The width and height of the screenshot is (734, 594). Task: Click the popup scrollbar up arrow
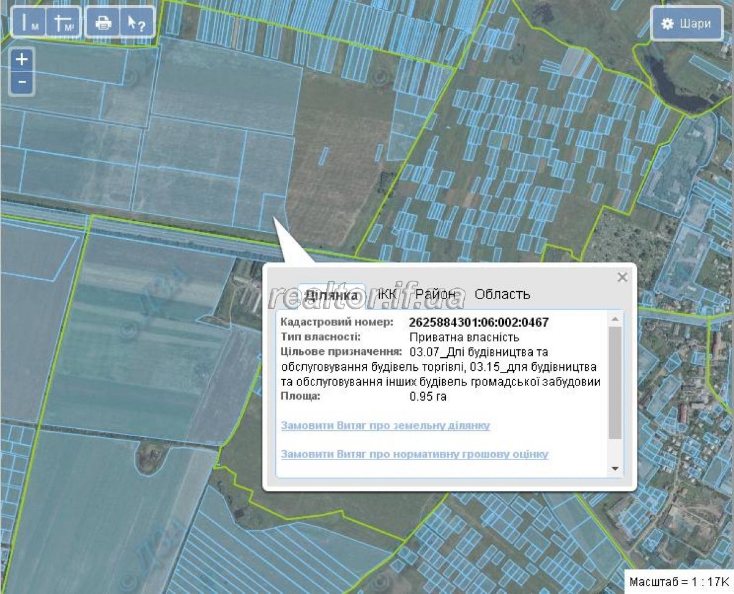click(615, 319)
